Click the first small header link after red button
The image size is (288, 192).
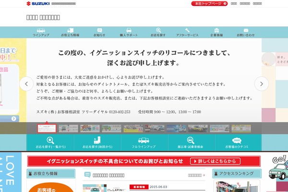[x=234, y=3]
